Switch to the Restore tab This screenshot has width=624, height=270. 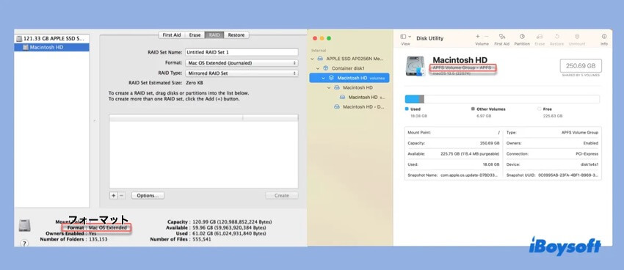tap(236, 35)
